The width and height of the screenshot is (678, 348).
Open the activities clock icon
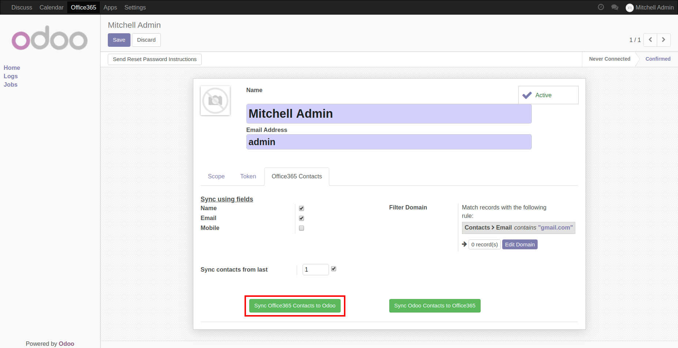coord(601,7)
